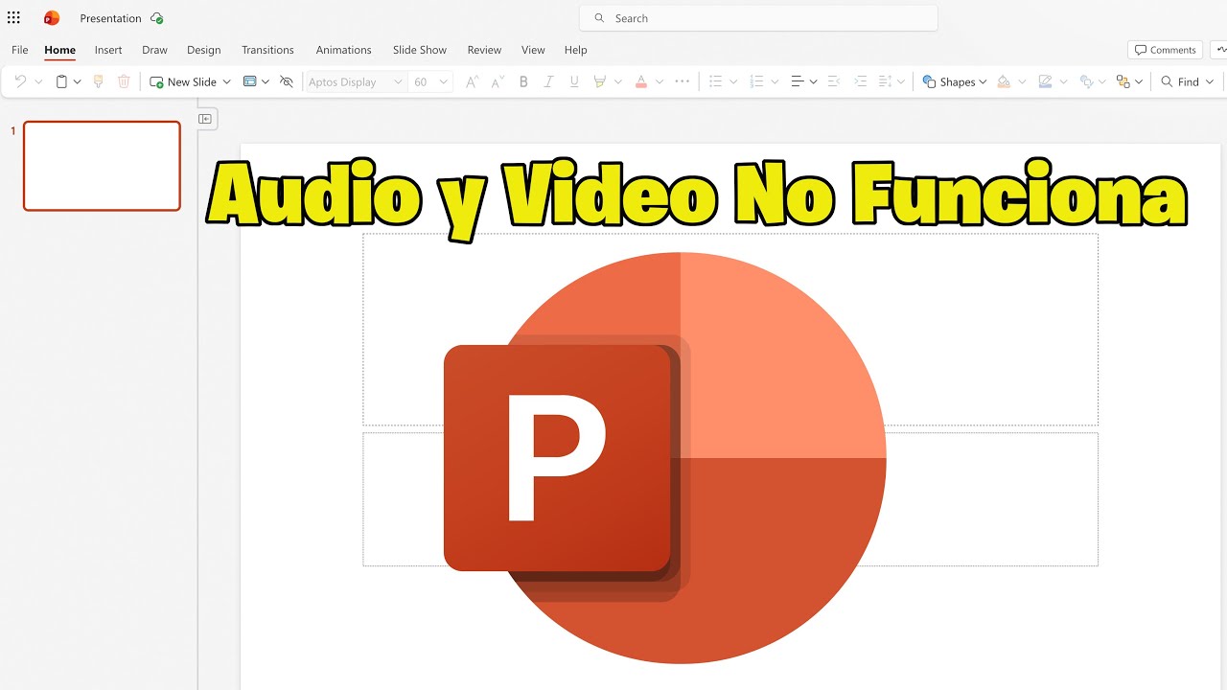Apply the shape fill color

(1004, 81)
